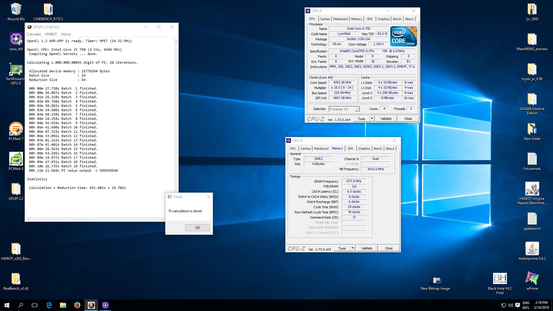Switch to Mainboard tab in upper CPU-Z
This screenshot has width=553, height=311.
[340, 19]
